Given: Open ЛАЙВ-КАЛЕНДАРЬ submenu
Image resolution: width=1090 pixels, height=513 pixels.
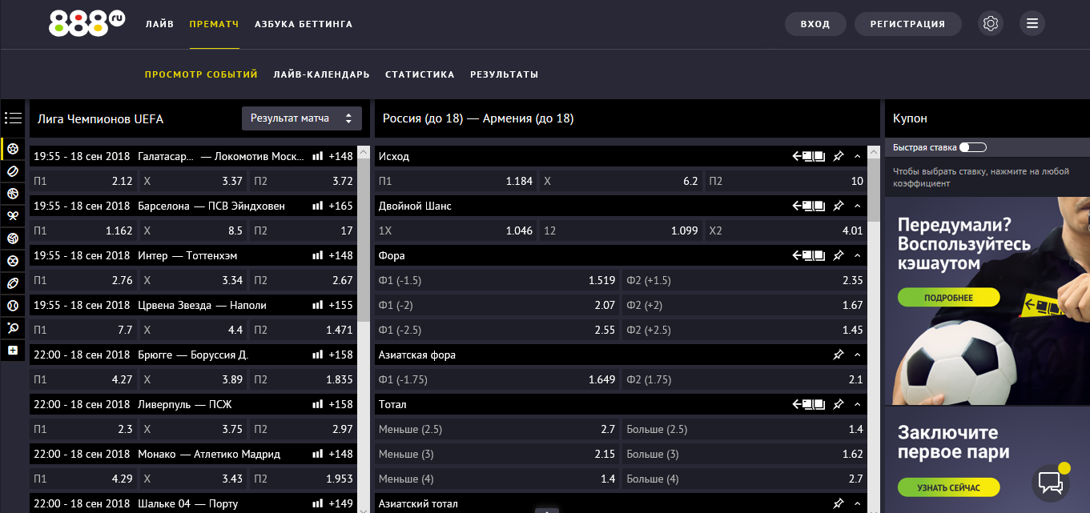Looking at the screenshot, I should click(x=321, y=74).
